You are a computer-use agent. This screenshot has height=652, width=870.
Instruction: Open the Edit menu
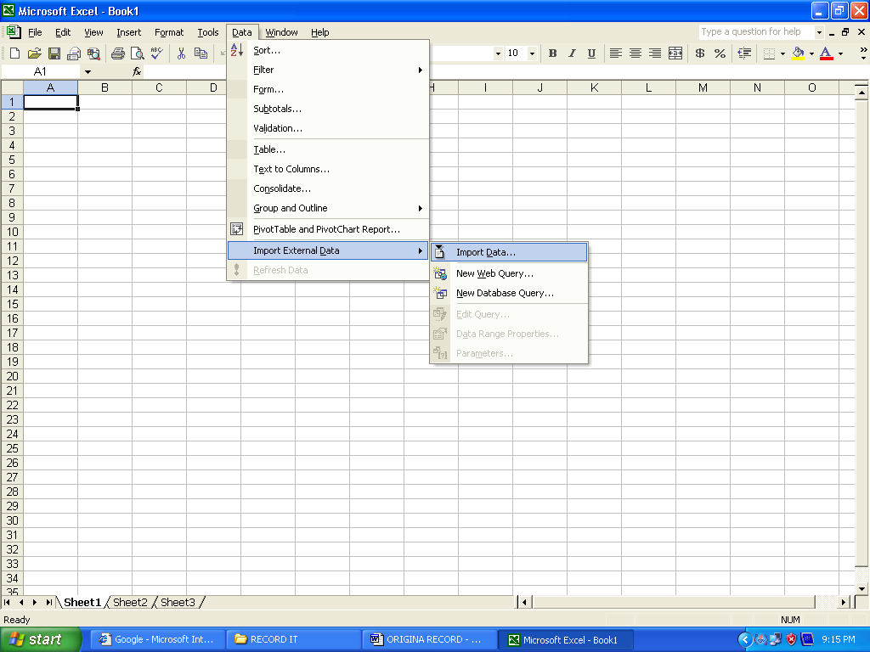point(63,32)
